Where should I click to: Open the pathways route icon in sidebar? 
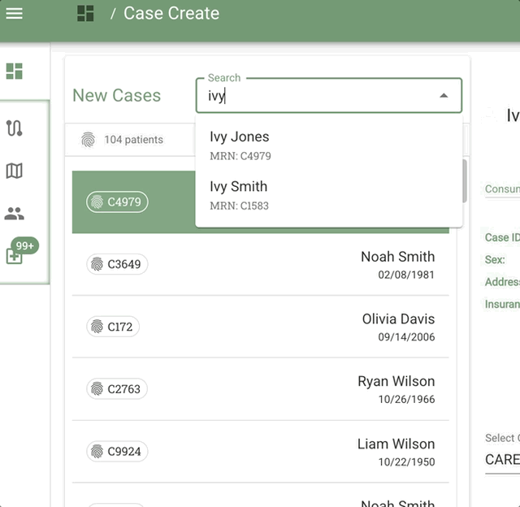point(14,128)
